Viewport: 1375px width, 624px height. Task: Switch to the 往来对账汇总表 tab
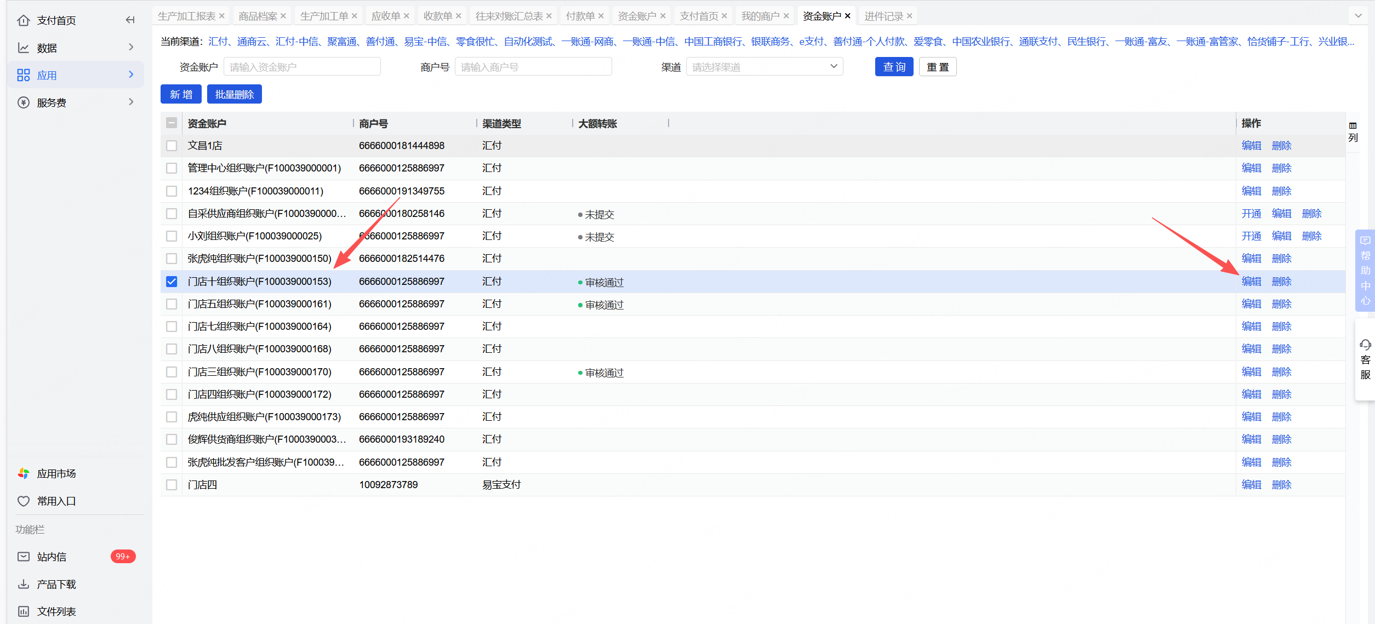coord(509,16)
